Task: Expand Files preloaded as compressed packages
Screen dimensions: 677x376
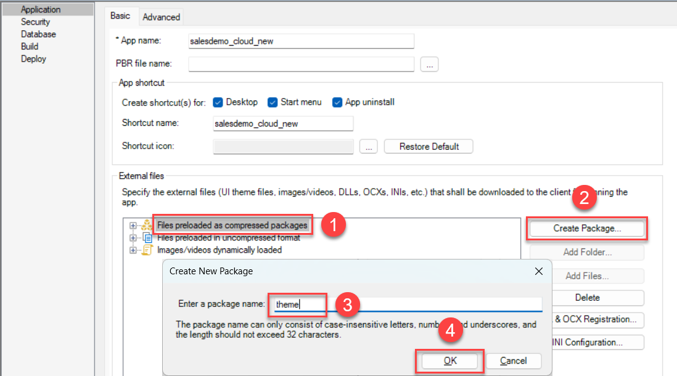Action: 133,226
